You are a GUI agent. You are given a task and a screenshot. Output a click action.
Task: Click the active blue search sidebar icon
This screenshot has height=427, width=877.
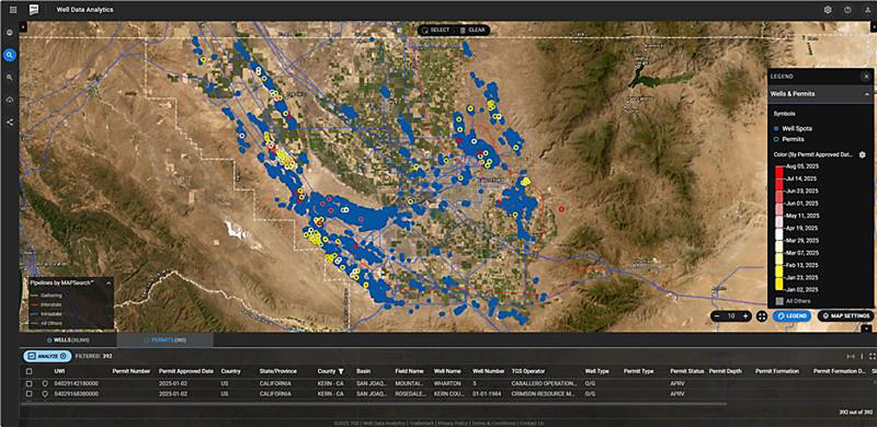[10, 55]
